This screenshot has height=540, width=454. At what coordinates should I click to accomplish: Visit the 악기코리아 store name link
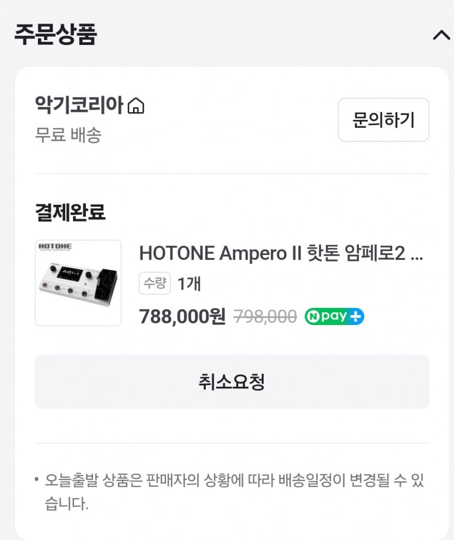[x=79, y=104]
